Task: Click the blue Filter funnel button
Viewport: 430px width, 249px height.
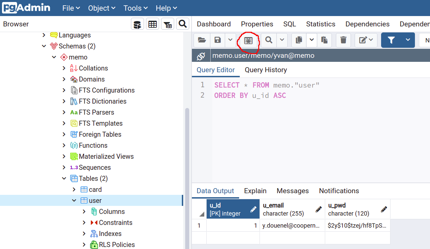Action: click(x=391, y=40)
